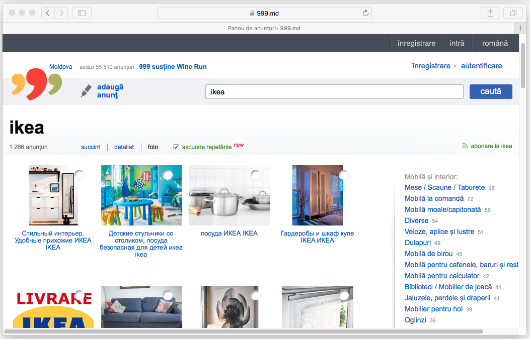Click the blue 'înregistrare' link below top bar
The image size is (530, 339).
(431, 66)
